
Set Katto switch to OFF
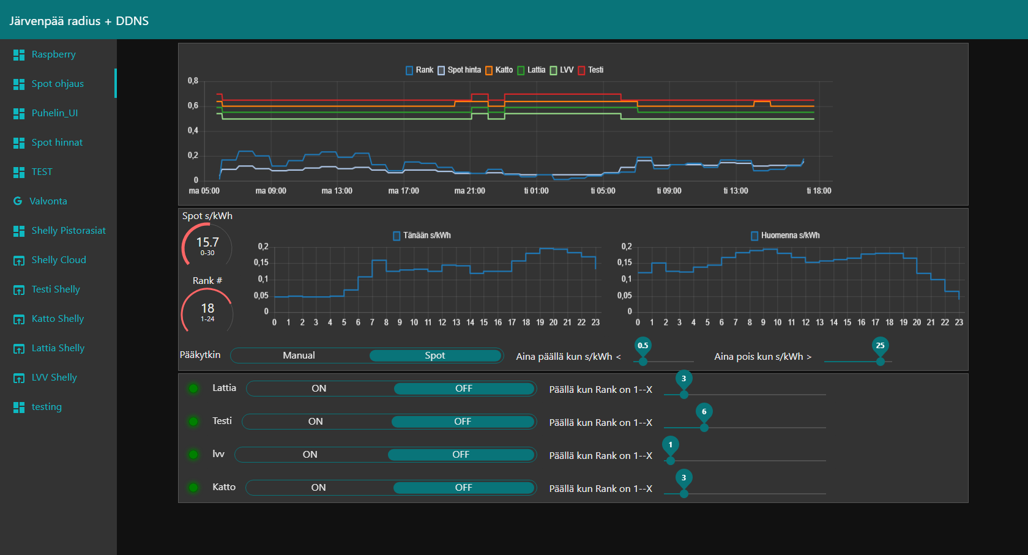point(463,488)
